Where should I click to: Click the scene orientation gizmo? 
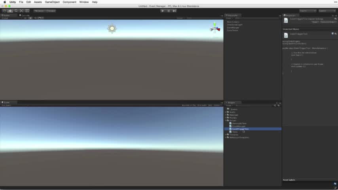point(215,28)
